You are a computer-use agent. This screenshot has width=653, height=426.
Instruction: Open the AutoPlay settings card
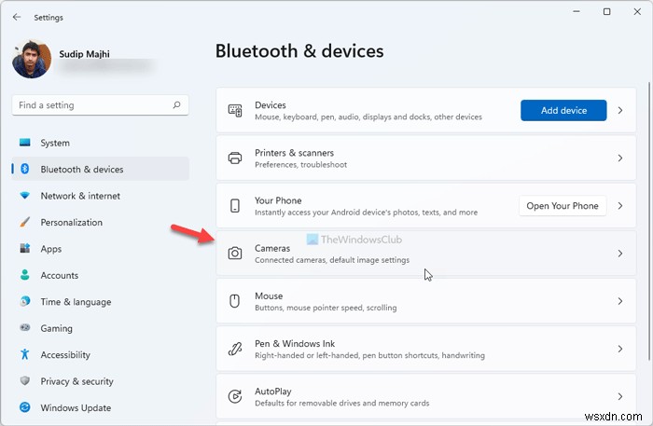(426, 396)
